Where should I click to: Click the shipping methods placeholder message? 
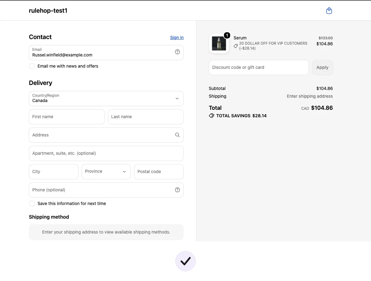[106, 232]
